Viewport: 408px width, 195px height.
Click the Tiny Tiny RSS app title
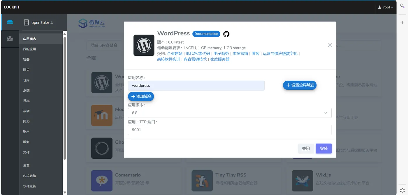point(231,175)
